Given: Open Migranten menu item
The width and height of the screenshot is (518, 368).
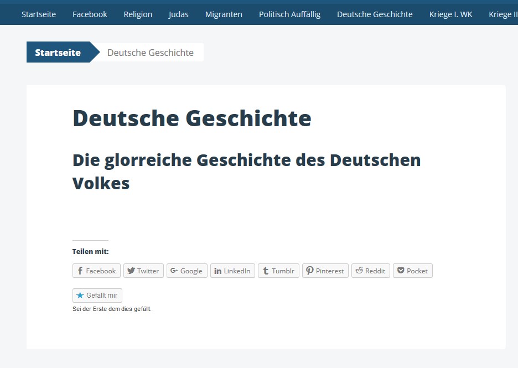Looking at the screenshot, I should point(224,14).
